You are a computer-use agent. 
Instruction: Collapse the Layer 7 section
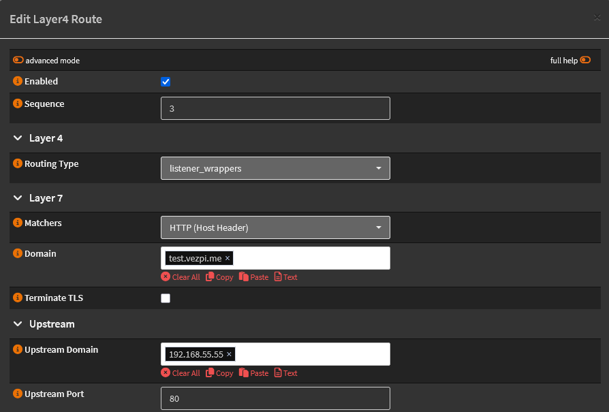click(18, 198)
